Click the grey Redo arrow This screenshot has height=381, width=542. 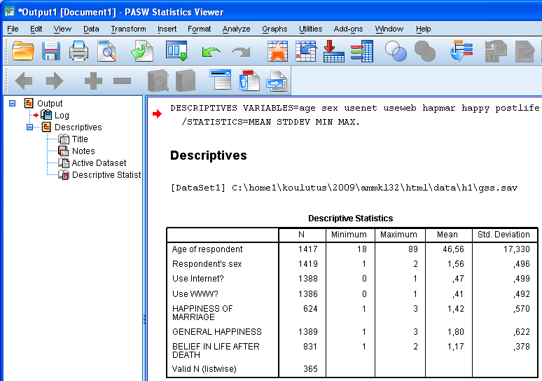[x=241, y=52]
